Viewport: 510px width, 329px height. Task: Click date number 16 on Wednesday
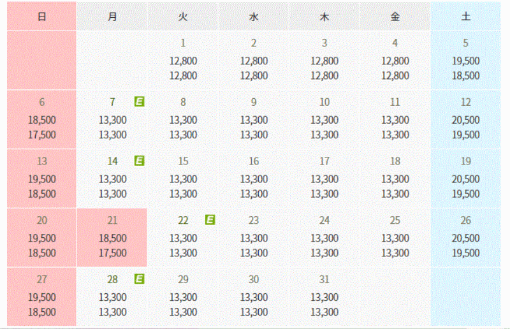[x=253, y=161]
